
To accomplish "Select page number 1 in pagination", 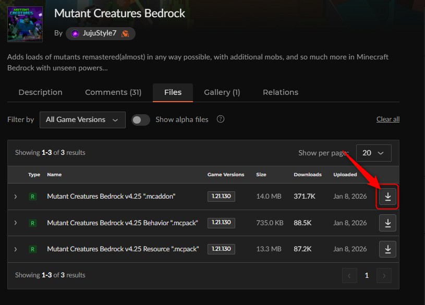I will pyautogui.click(x=367, y=276).
